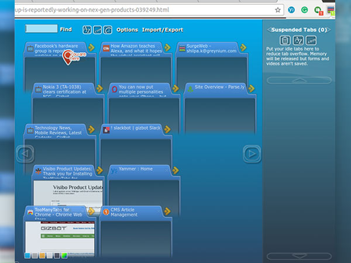This screenshot has height=263, width=351.
Task: Select the green theme color swatch
Action: pos(64,255)
